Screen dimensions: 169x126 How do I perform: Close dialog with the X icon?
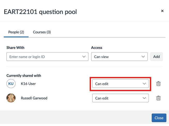[x=162, y=11]
